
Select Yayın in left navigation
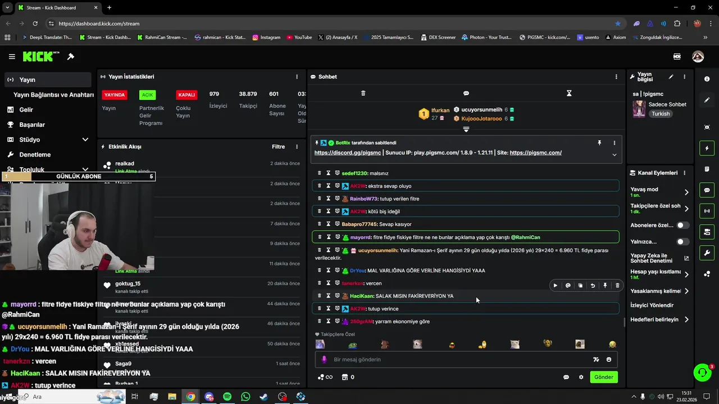pos(47,80)
